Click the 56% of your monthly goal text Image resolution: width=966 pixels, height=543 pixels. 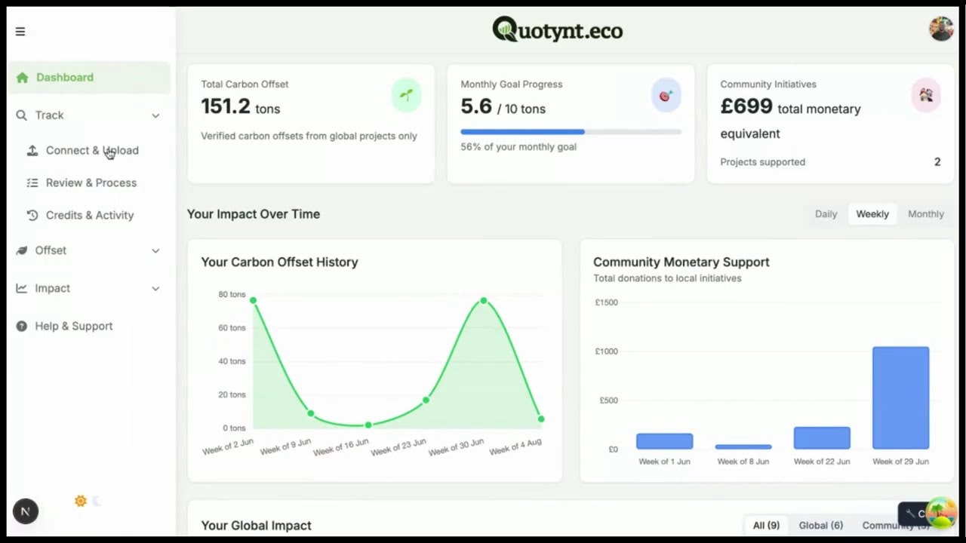click(x=518, y=147)
